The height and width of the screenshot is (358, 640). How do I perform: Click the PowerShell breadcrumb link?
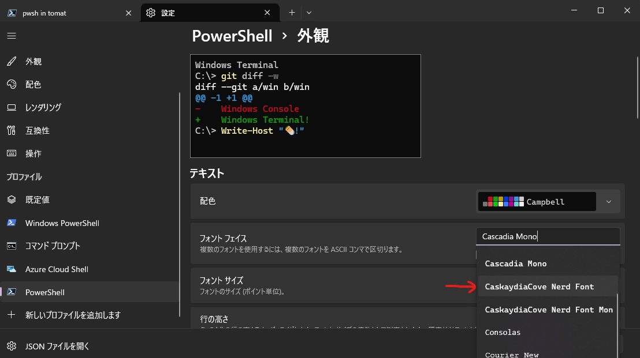click(x=232, y=36)
